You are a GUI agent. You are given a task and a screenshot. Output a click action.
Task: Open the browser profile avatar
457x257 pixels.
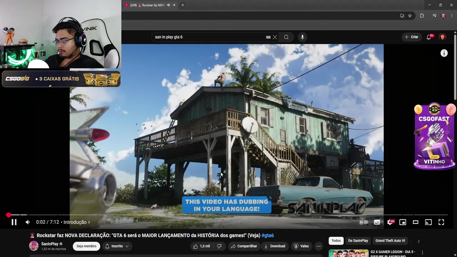[443, 16]
